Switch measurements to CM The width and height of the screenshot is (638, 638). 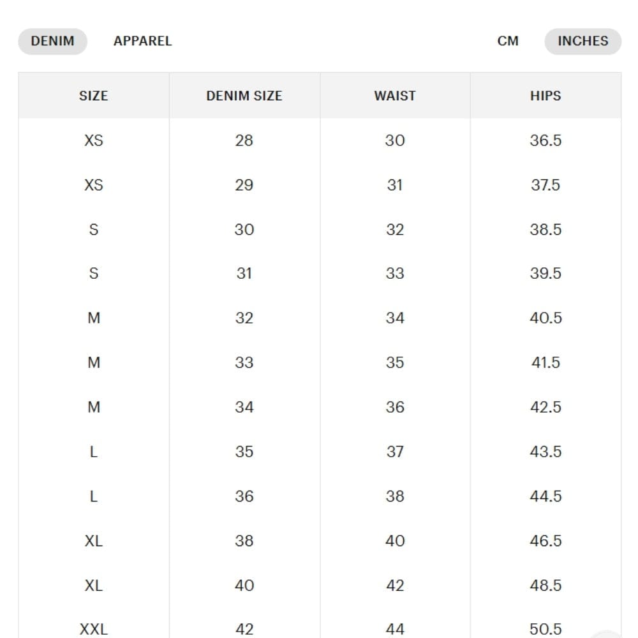pyautogui.click(x=508, y=41)
